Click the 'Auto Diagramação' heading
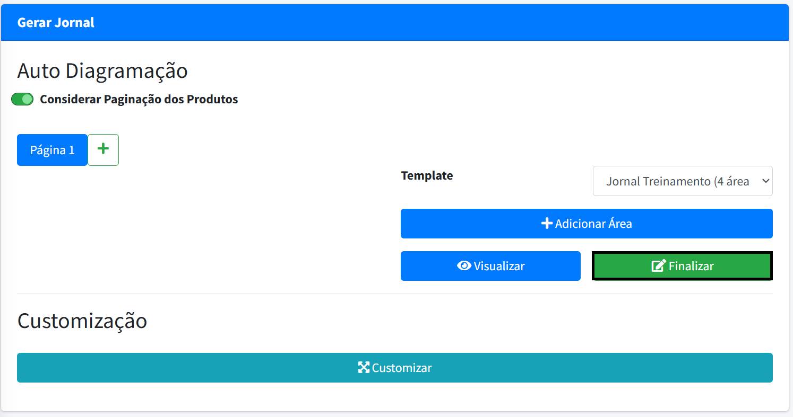793x417 pixels. click(102, 70)
